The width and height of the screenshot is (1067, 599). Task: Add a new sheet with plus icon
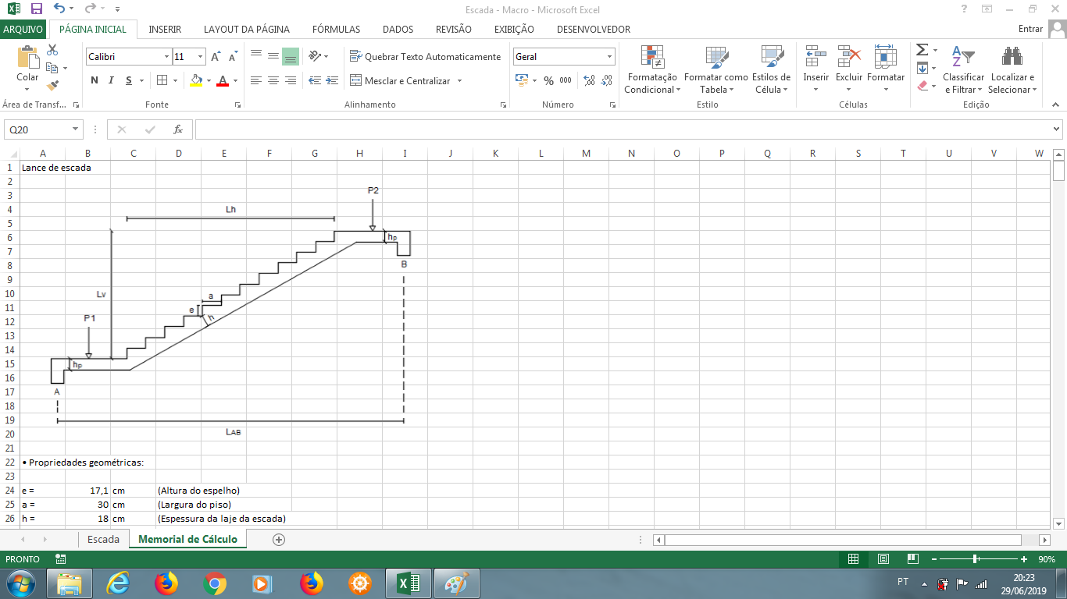click(279, 539)
